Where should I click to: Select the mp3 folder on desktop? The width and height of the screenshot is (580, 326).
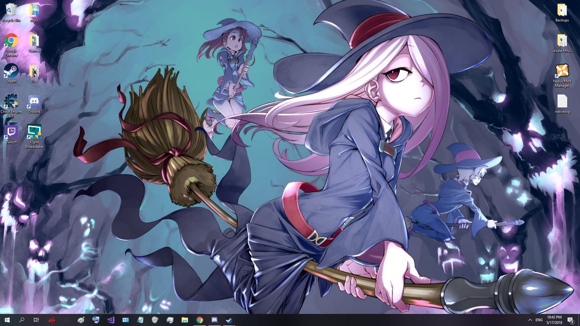pyautogui.click(x=34, y=13)
